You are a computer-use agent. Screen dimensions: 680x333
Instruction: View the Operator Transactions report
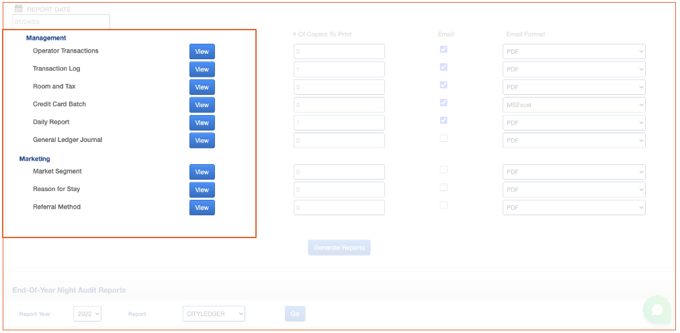click(202, 52)
